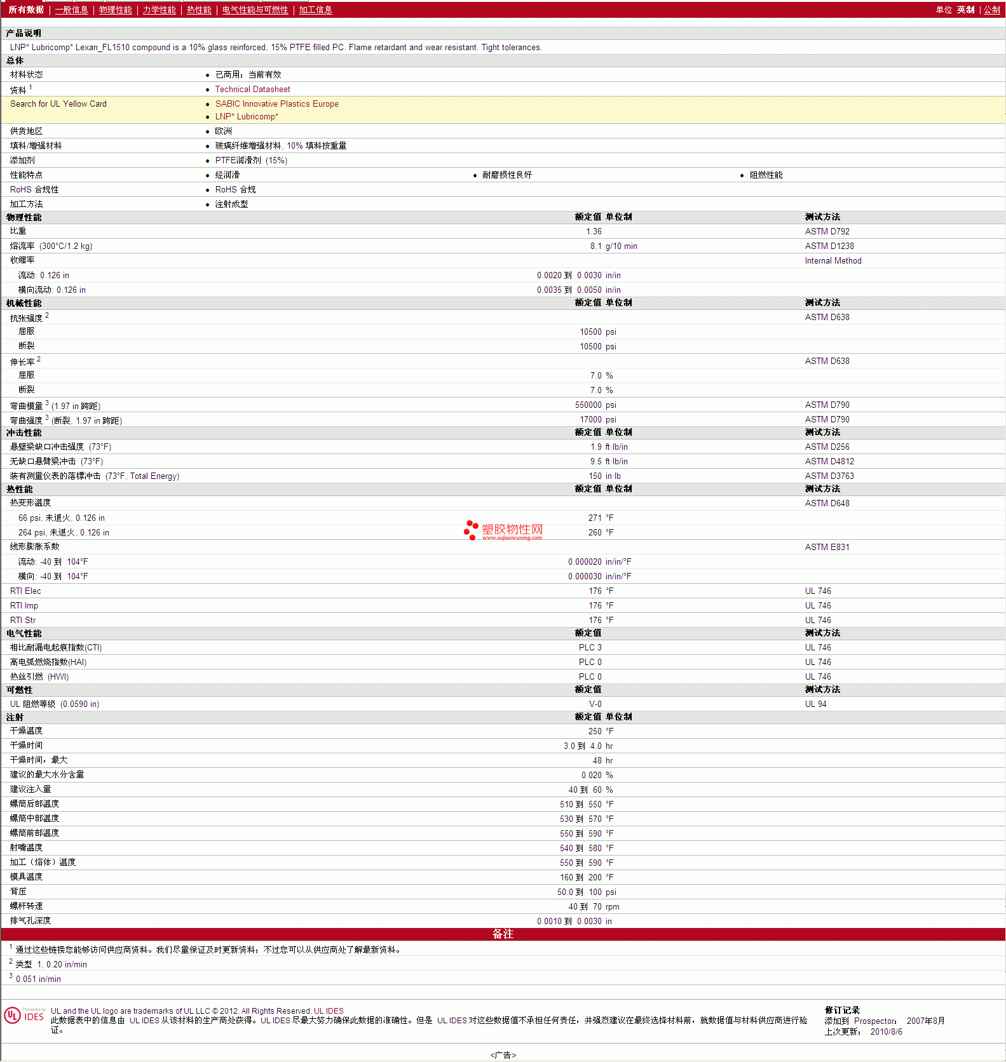This screenshot has height=1062, width=1006.
Task: Click the 模具温度 row label
Action: 26,877
